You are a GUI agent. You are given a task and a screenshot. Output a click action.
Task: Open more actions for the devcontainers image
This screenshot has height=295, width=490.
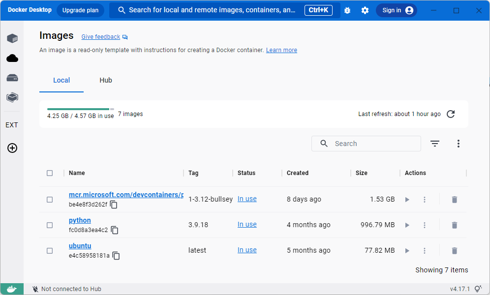pyautogui.click(x=425, y=200)
